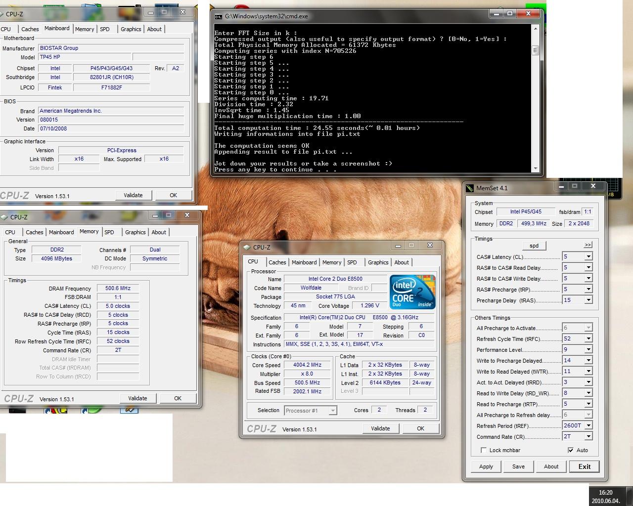Select Caches tab in the Memory CPU-Z window
Screen dimensions: 633x506
pyautogui.click(x=35, y=232)
